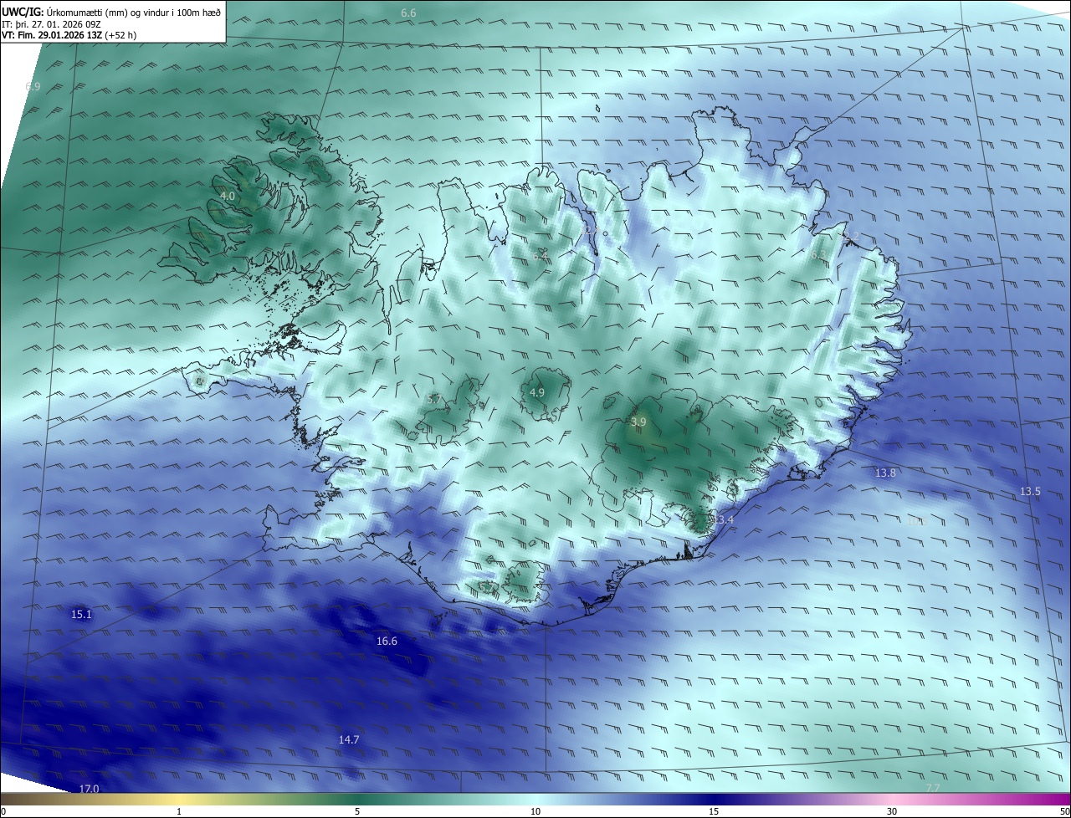Viewport: 1071px width, 818px height.
Task: Click the 6.4 value in north Iceland
Action: click(x=541, y=256)
